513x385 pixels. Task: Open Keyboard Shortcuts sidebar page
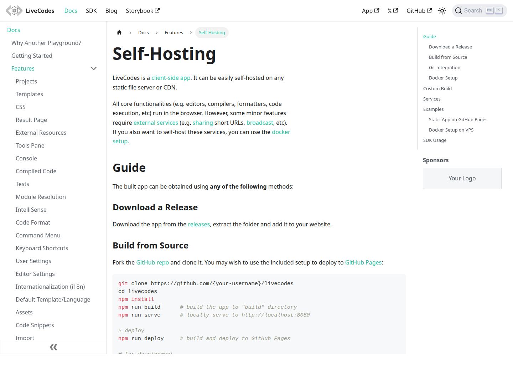[x=42, y=248]
